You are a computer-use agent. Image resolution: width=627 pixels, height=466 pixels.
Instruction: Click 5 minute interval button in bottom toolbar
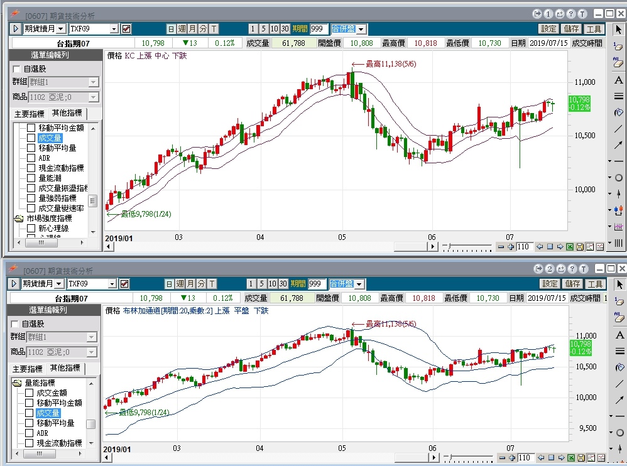pyautogui.click(x=261, y=284)
